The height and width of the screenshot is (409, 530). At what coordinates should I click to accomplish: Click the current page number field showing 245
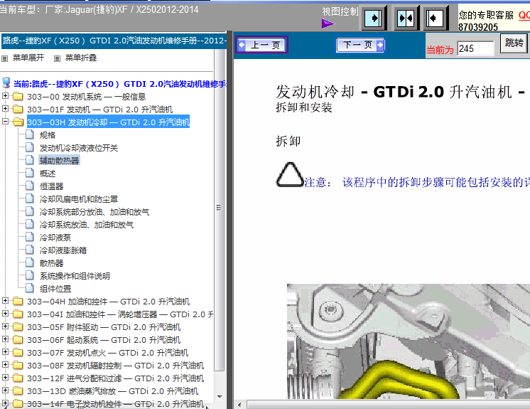click(475, 48)
